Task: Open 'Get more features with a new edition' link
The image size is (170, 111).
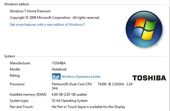Action: (x=47, y=25)
